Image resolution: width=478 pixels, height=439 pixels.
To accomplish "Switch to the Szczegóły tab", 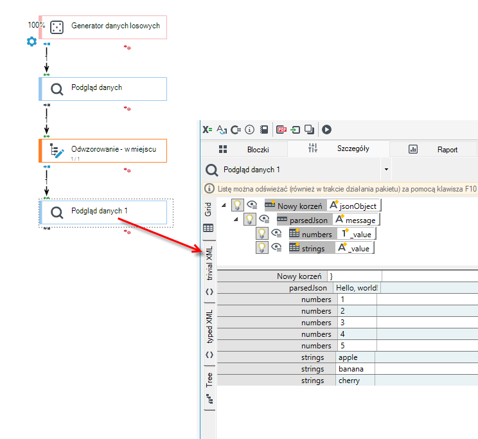I will click(339, 148).
